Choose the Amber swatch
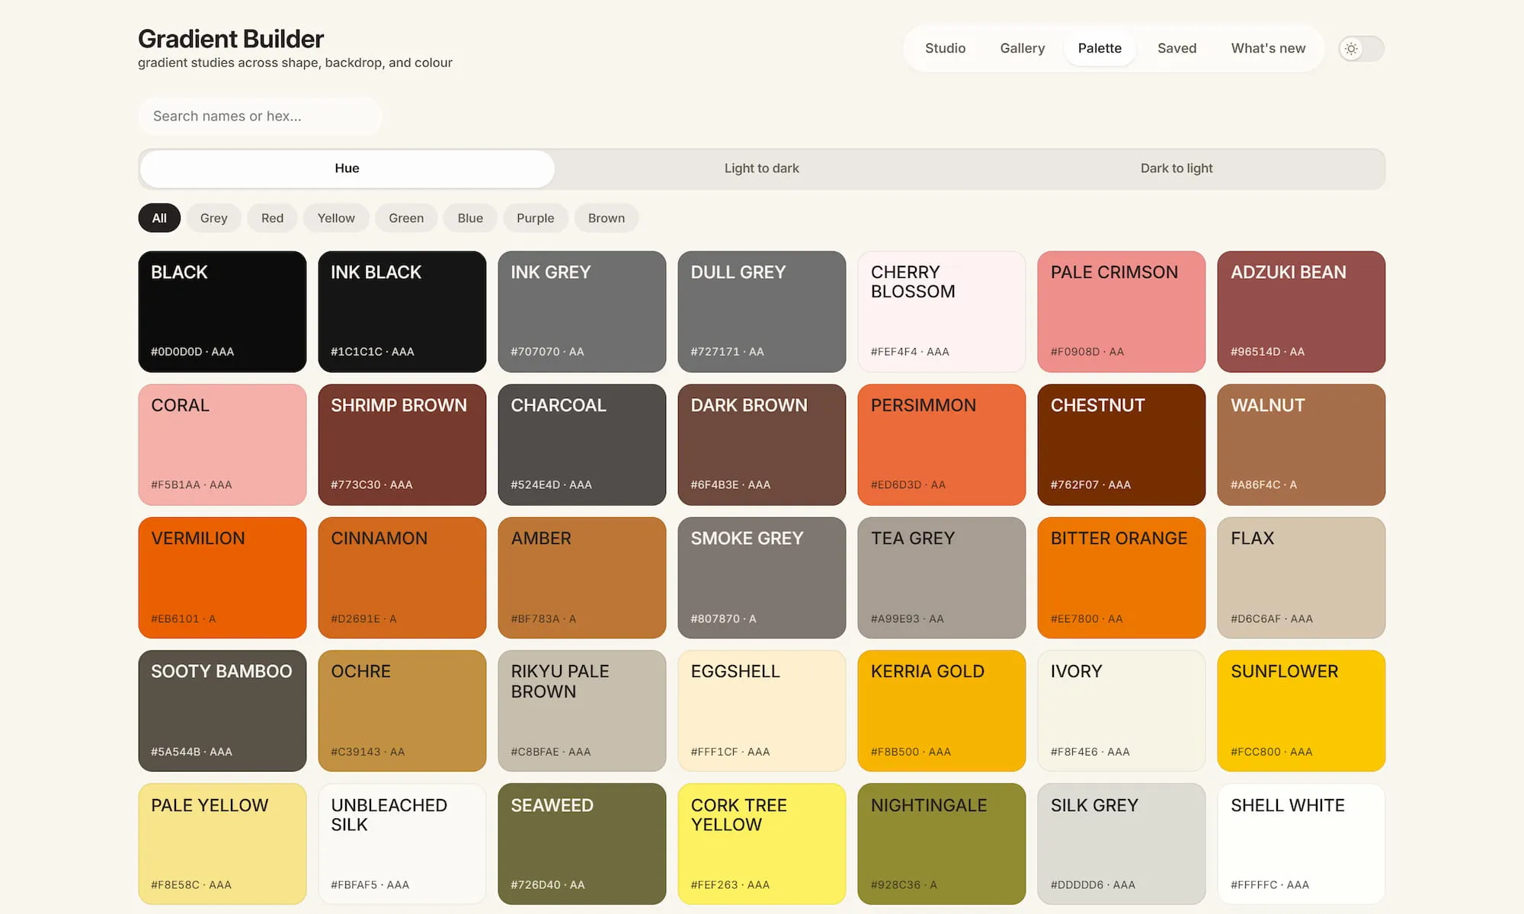1524x914 pixels. point(582,578)
